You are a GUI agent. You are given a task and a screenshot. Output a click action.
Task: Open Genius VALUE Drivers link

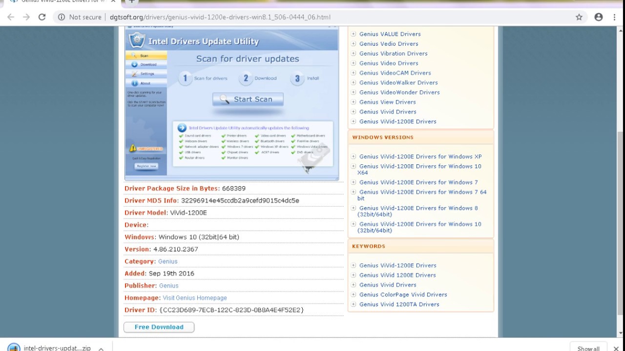click(390, 34)
